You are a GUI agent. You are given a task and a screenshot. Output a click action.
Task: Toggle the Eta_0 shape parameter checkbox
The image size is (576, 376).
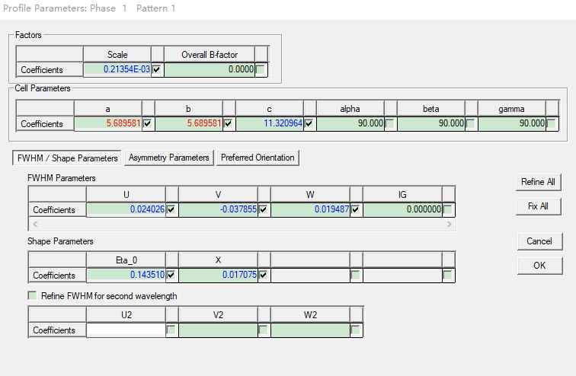click(x=171, y=275)
